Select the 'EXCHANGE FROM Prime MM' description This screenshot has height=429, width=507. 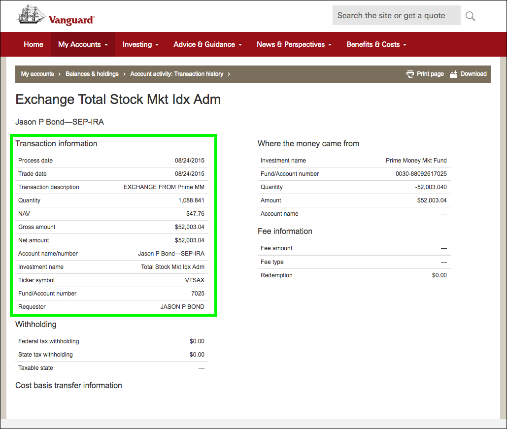(x=164, y=187)
